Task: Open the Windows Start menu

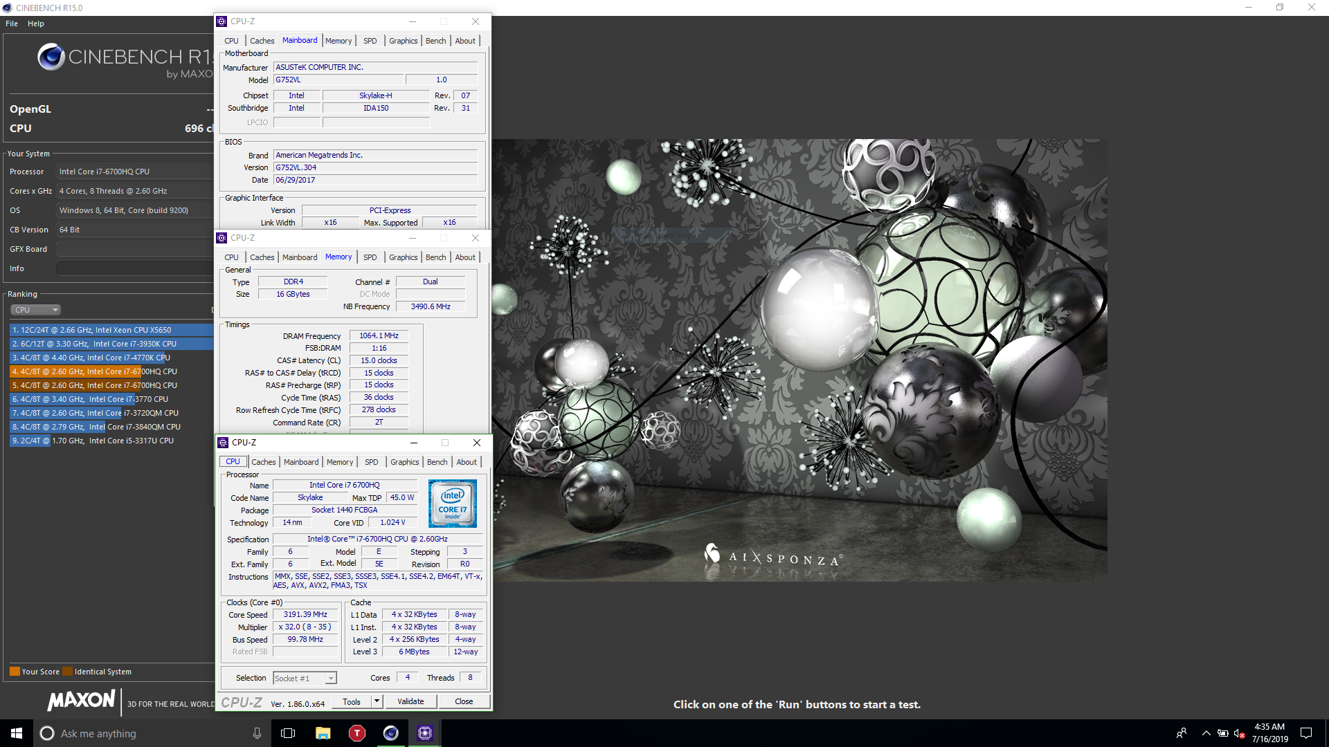Action: tap(17, 733)
